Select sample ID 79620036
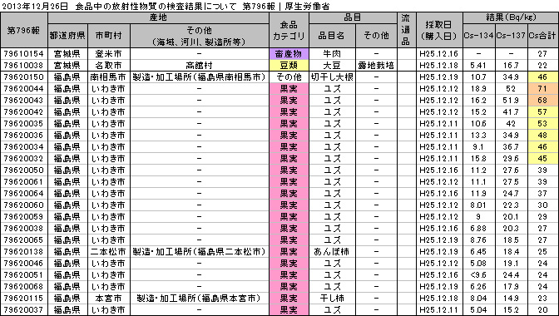 (23, 136)
